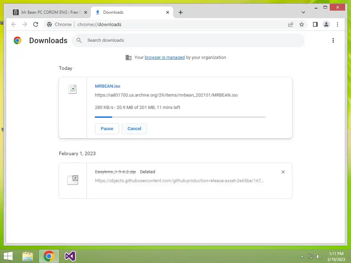Click the organization building icon
351x263 pixels.
[129, 58]
